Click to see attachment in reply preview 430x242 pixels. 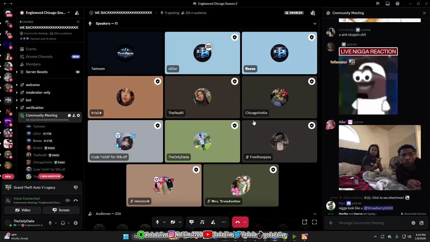(388, 198)
